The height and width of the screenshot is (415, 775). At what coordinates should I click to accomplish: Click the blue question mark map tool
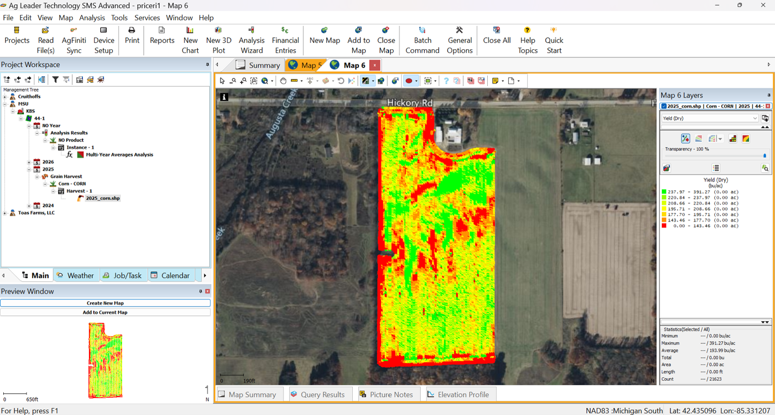tap(446, 81)
